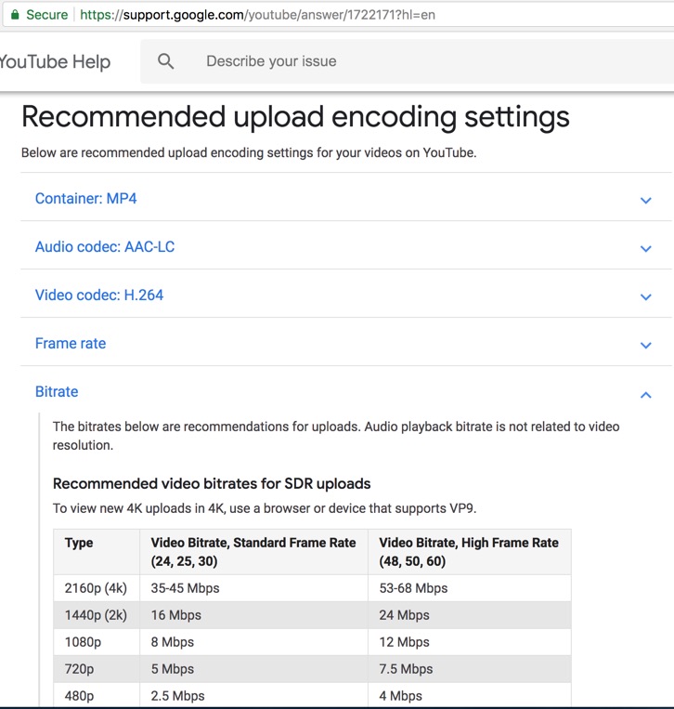Click the browser address bar URL
This screenshot has height=709, width=674.
257,15
